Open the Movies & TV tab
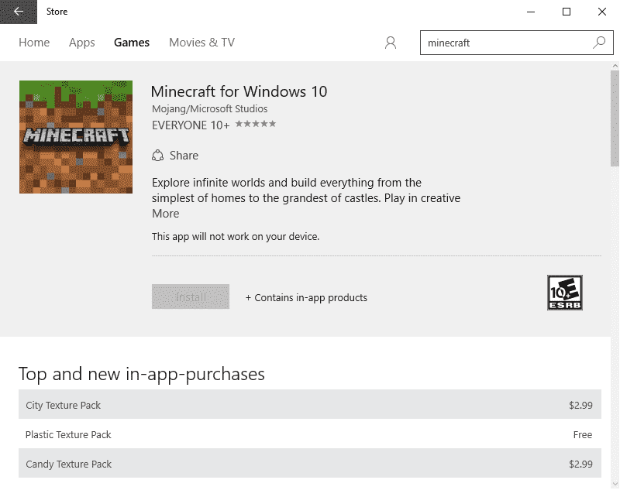The width and height of the screenshot is (620, 497). point(201,43)
